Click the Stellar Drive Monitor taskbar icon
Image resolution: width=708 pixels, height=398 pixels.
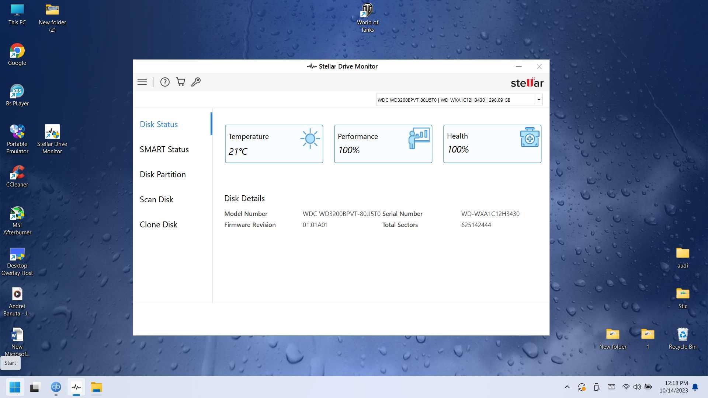coord(76,387)
